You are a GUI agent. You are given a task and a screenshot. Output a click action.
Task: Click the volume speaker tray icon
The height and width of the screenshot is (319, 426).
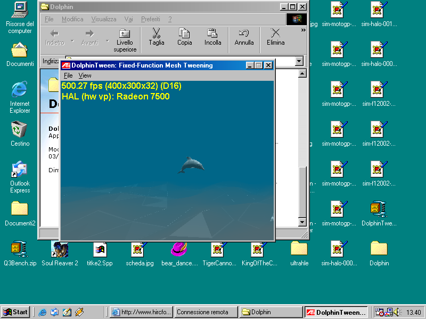click(397, 312)
